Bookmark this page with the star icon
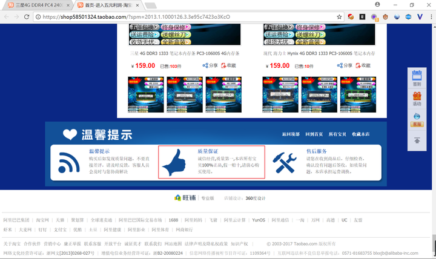 [339, 17]
